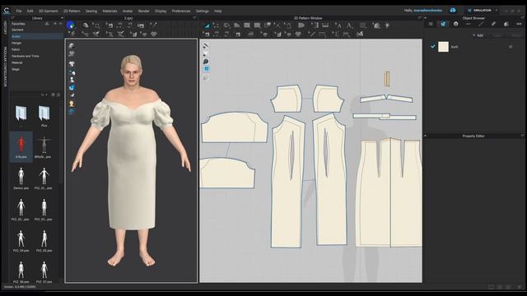This screenshot has height=296, width=527.
Task: Click the top icon in 2D window side toolbar
Action: pyautogui.click(x=206, y=46)
